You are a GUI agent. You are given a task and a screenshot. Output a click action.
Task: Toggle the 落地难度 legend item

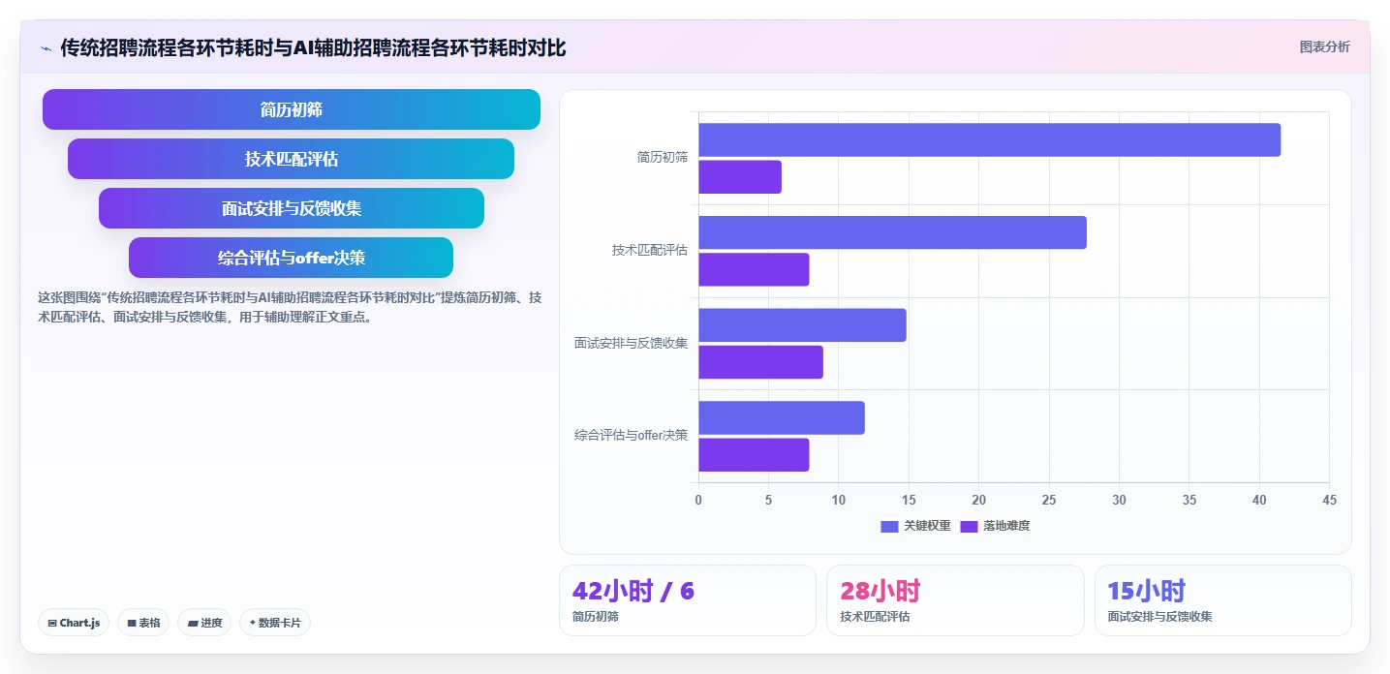pos(995,526)
